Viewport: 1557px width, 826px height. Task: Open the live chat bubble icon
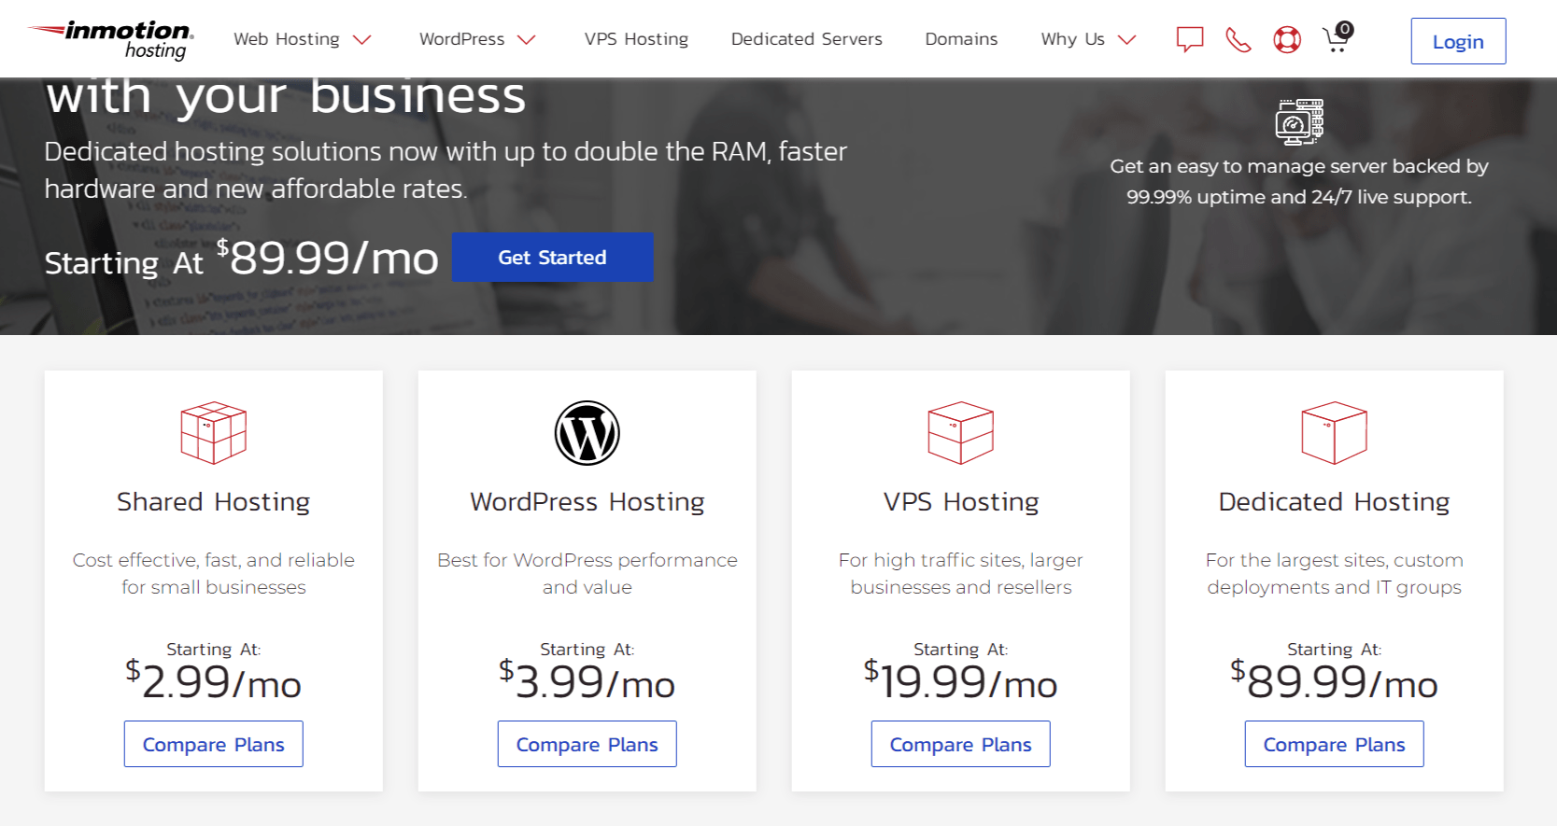click(x=1189, y=39)
